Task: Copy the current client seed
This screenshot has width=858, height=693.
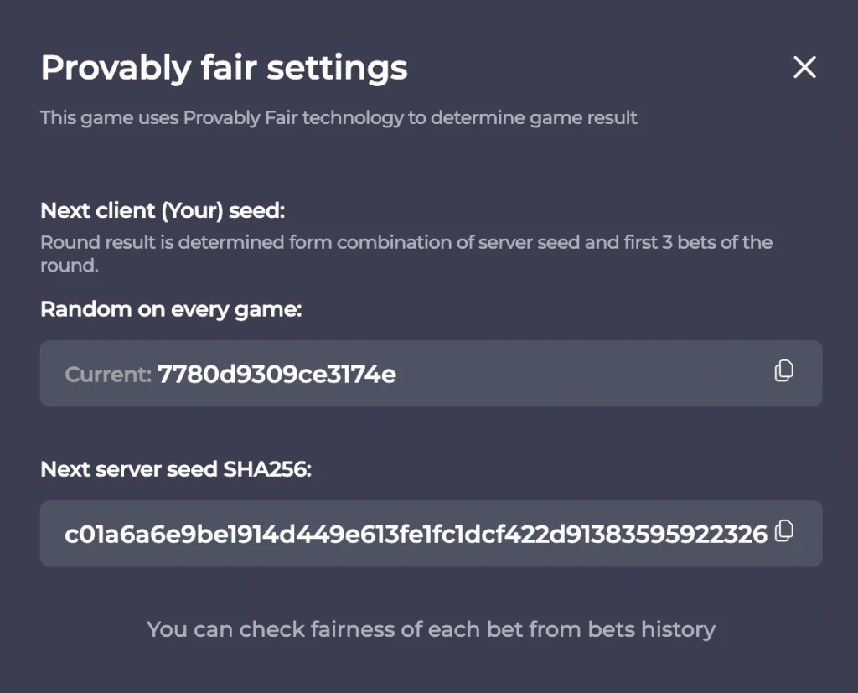Action: tap(783, 371)
